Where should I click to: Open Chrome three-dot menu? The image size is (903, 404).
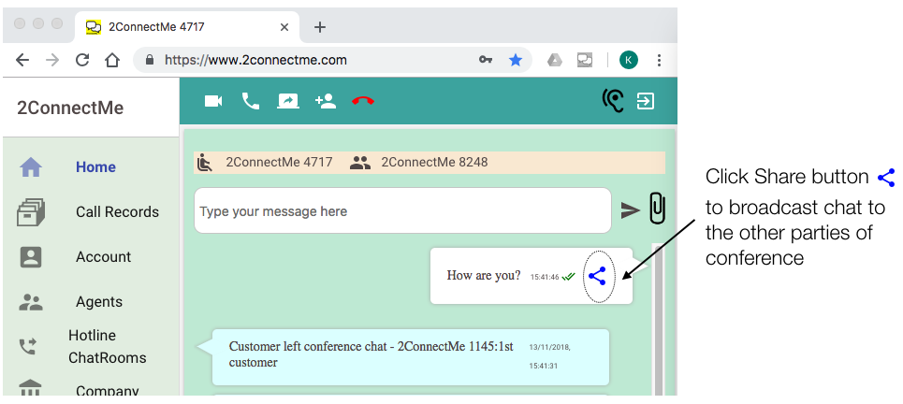tap(659, 60)
